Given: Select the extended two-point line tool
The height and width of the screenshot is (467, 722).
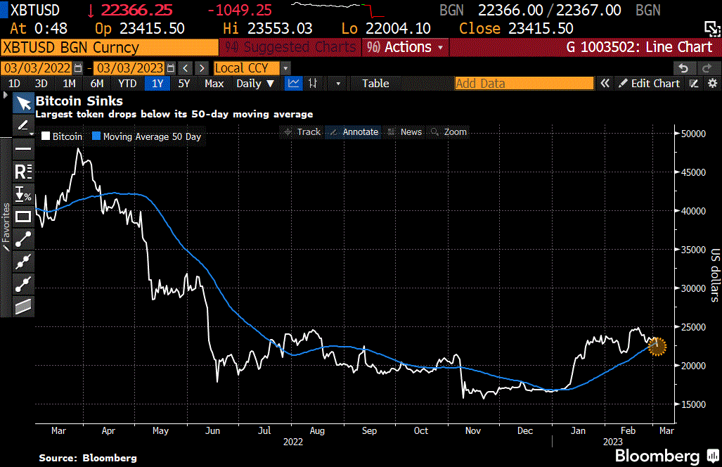Looking at the screenshot, I should pos(23,284).
